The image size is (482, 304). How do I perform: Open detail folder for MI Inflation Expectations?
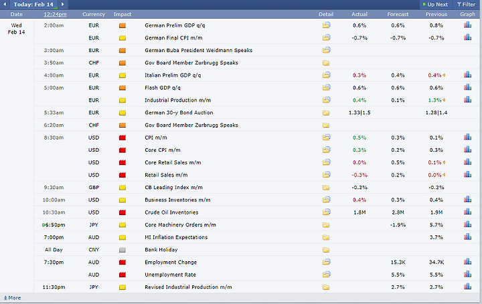click(326, 237)
